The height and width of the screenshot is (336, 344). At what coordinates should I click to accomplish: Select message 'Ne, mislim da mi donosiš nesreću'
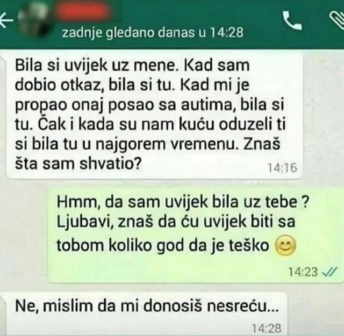(144, 313)
